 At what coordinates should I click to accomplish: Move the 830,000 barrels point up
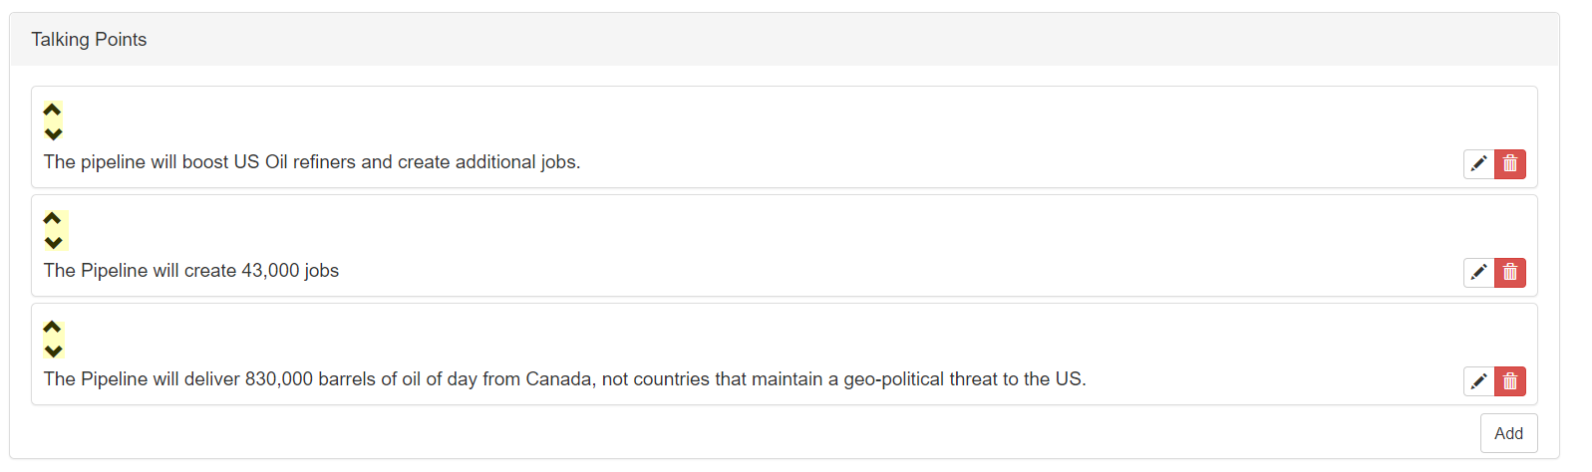click(53, 327)
